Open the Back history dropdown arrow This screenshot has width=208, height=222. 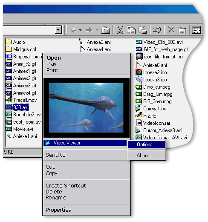(80, 30)
